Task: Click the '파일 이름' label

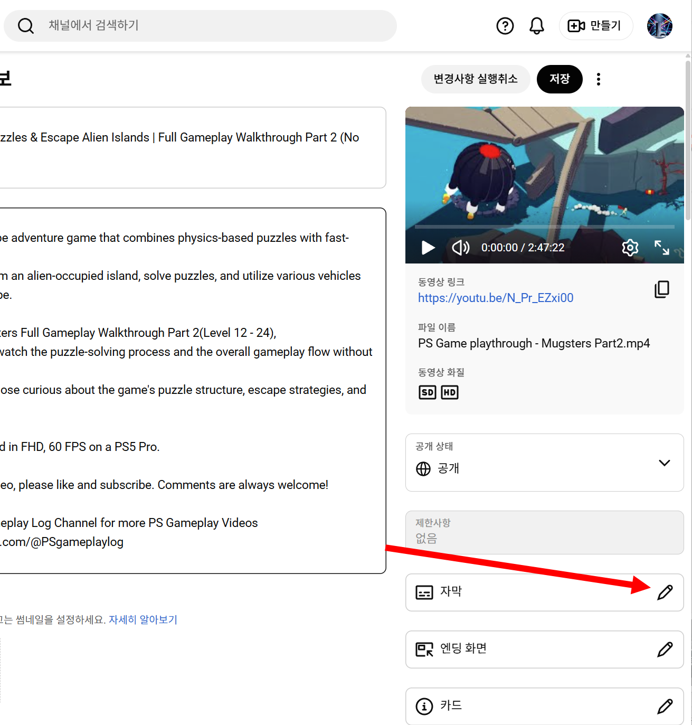Action: click(x=437, y=327)
